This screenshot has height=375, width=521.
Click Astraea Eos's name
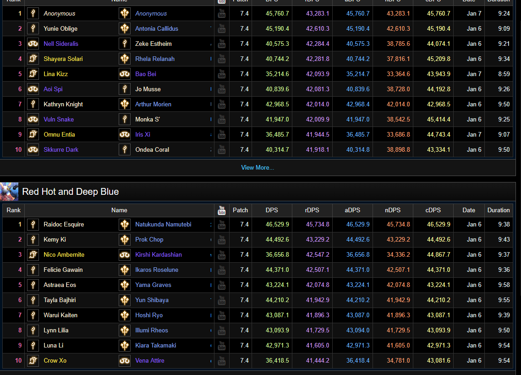coord(60,285)
